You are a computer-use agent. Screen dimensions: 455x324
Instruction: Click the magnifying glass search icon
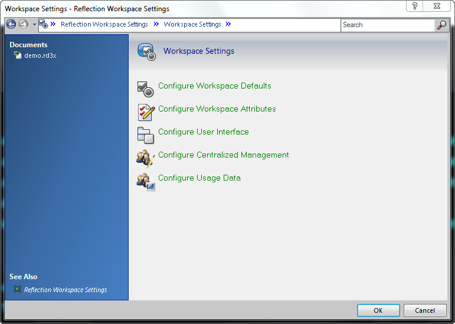coord(441,25)
